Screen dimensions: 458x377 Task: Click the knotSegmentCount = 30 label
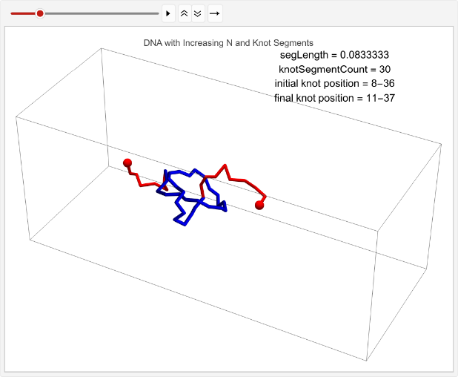pos(334,69)
